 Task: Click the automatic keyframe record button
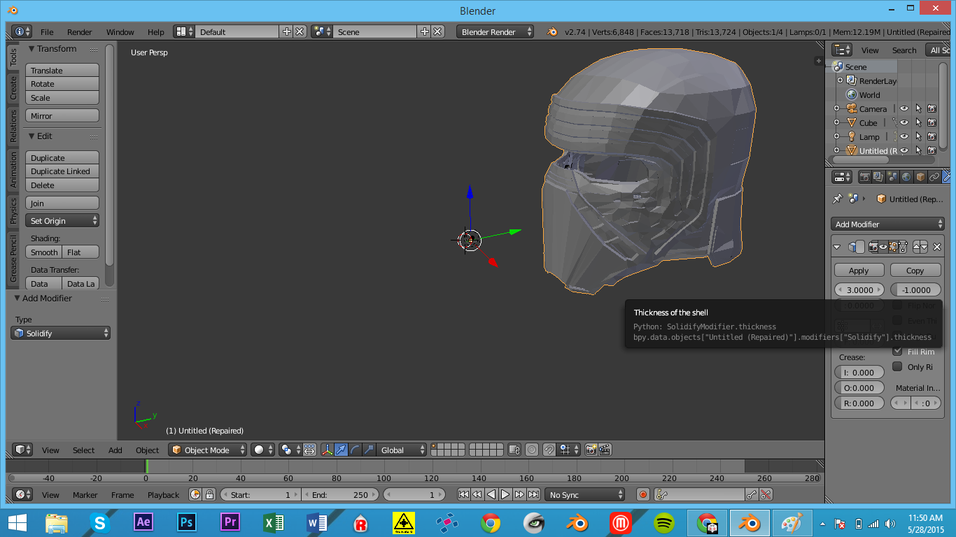pos(643,494)
